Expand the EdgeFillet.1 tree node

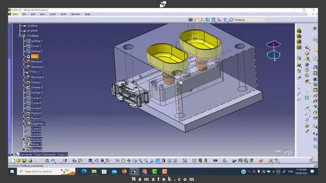click(x=24, y=124)
